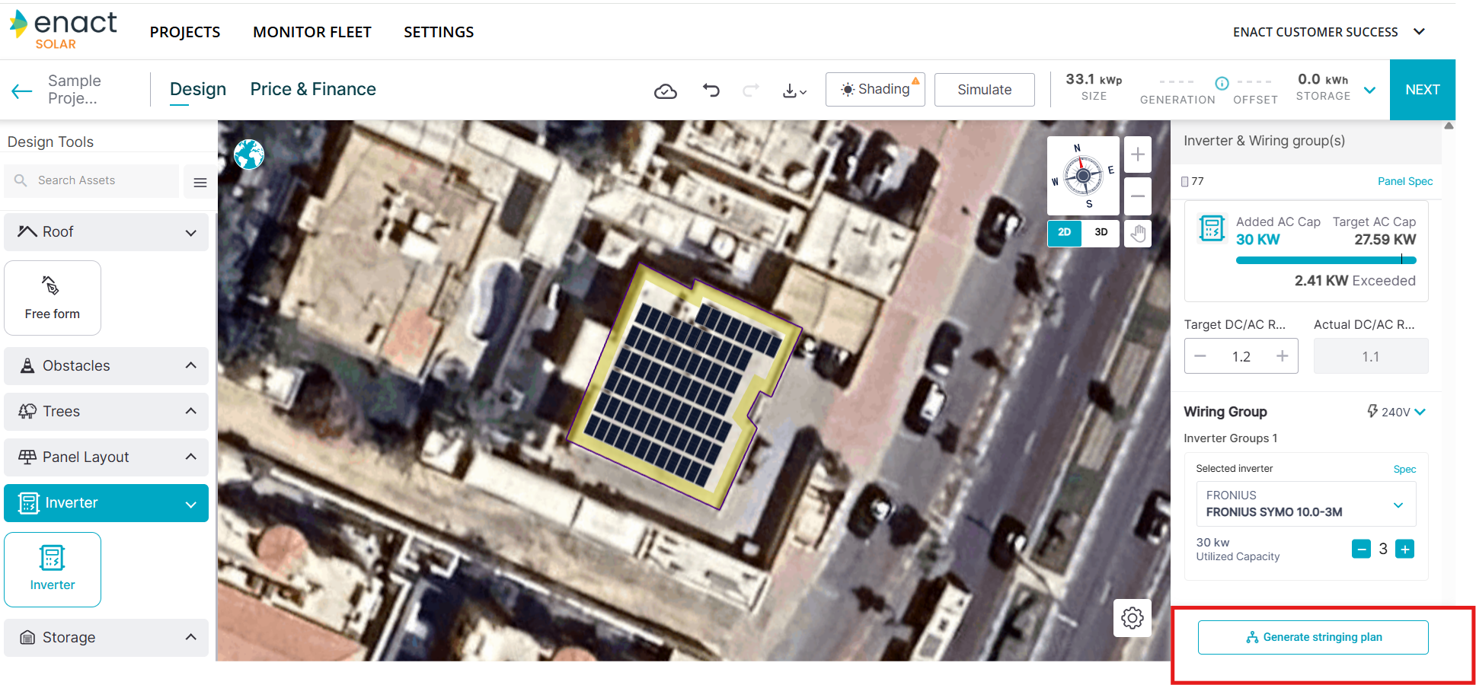1476x685 pixels.
Task: Click Generate stringing plan button
Action: pos(1313,637)
